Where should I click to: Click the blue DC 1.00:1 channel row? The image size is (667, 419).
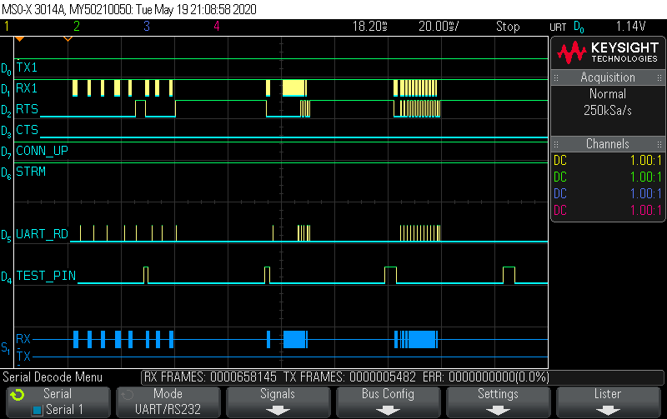click(608, 194)
